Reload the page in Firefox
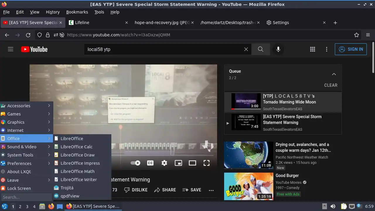Image resolution: width=375 pixels, height=211 pixels. [x=28, y=35]
